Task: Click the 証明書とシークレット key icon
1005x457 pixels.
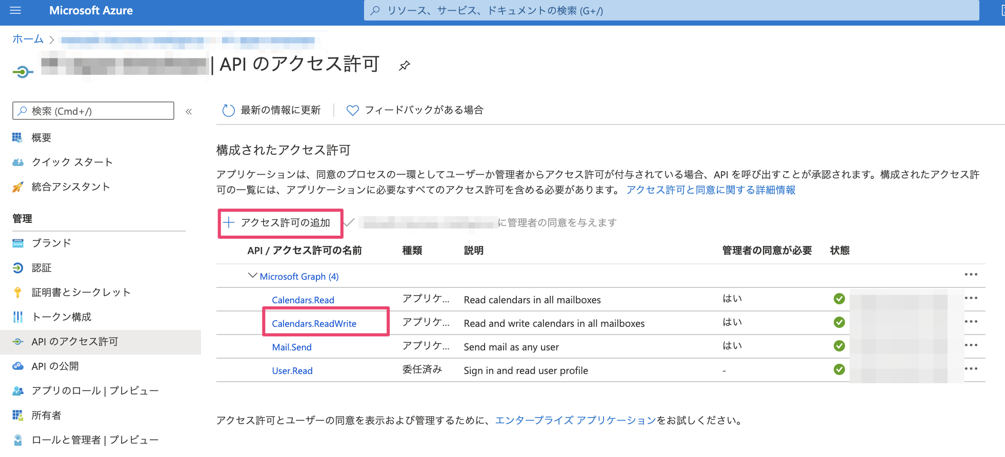Action: (18, 292)
